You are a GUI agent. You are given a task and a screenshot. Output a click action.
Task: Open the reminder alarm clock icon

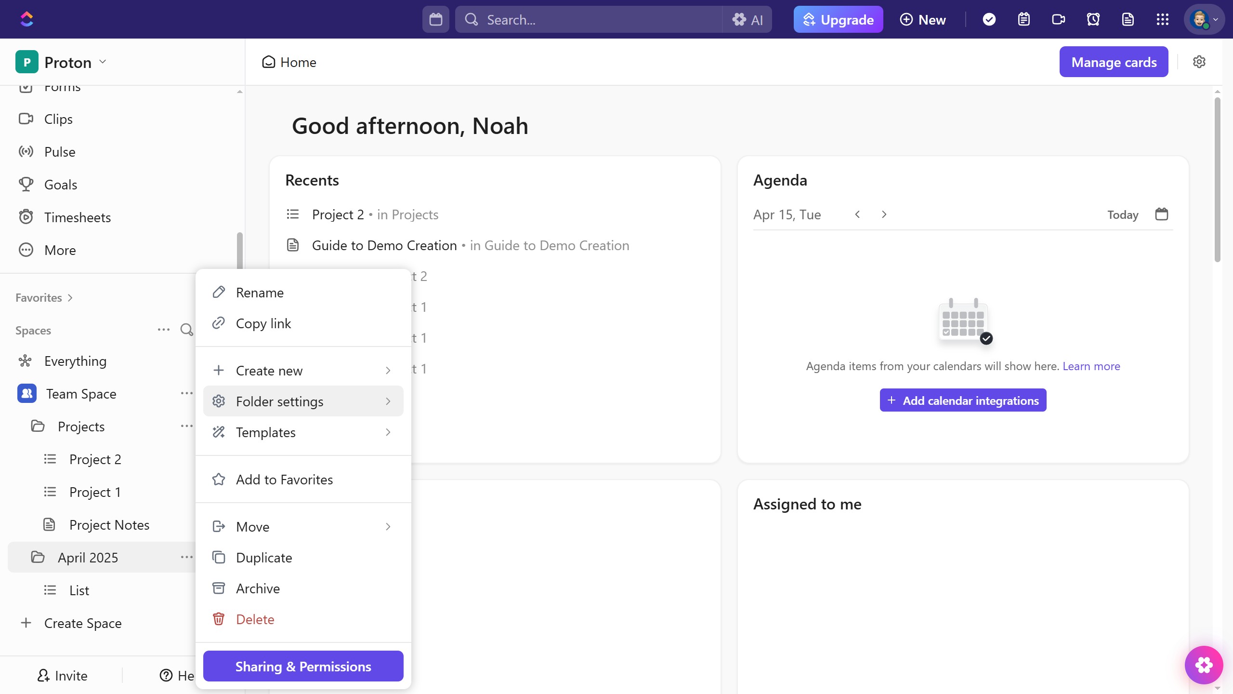tap(1093, 20)
